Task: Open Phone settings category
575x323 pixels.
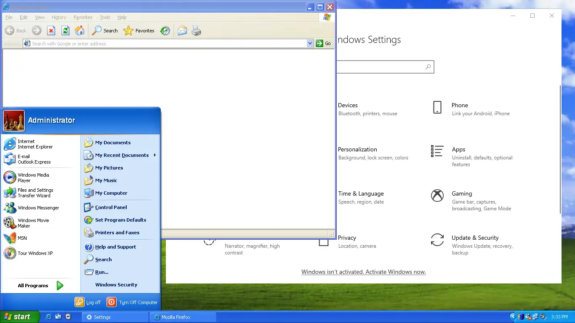Action: (x=471, y=109)
